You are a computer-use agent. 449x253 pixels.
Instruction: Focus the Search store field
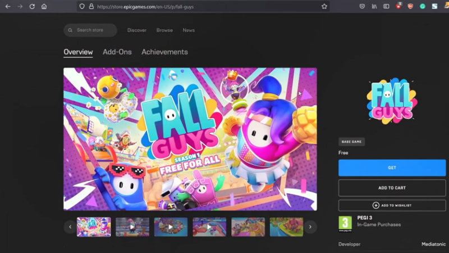click(90, 30)
